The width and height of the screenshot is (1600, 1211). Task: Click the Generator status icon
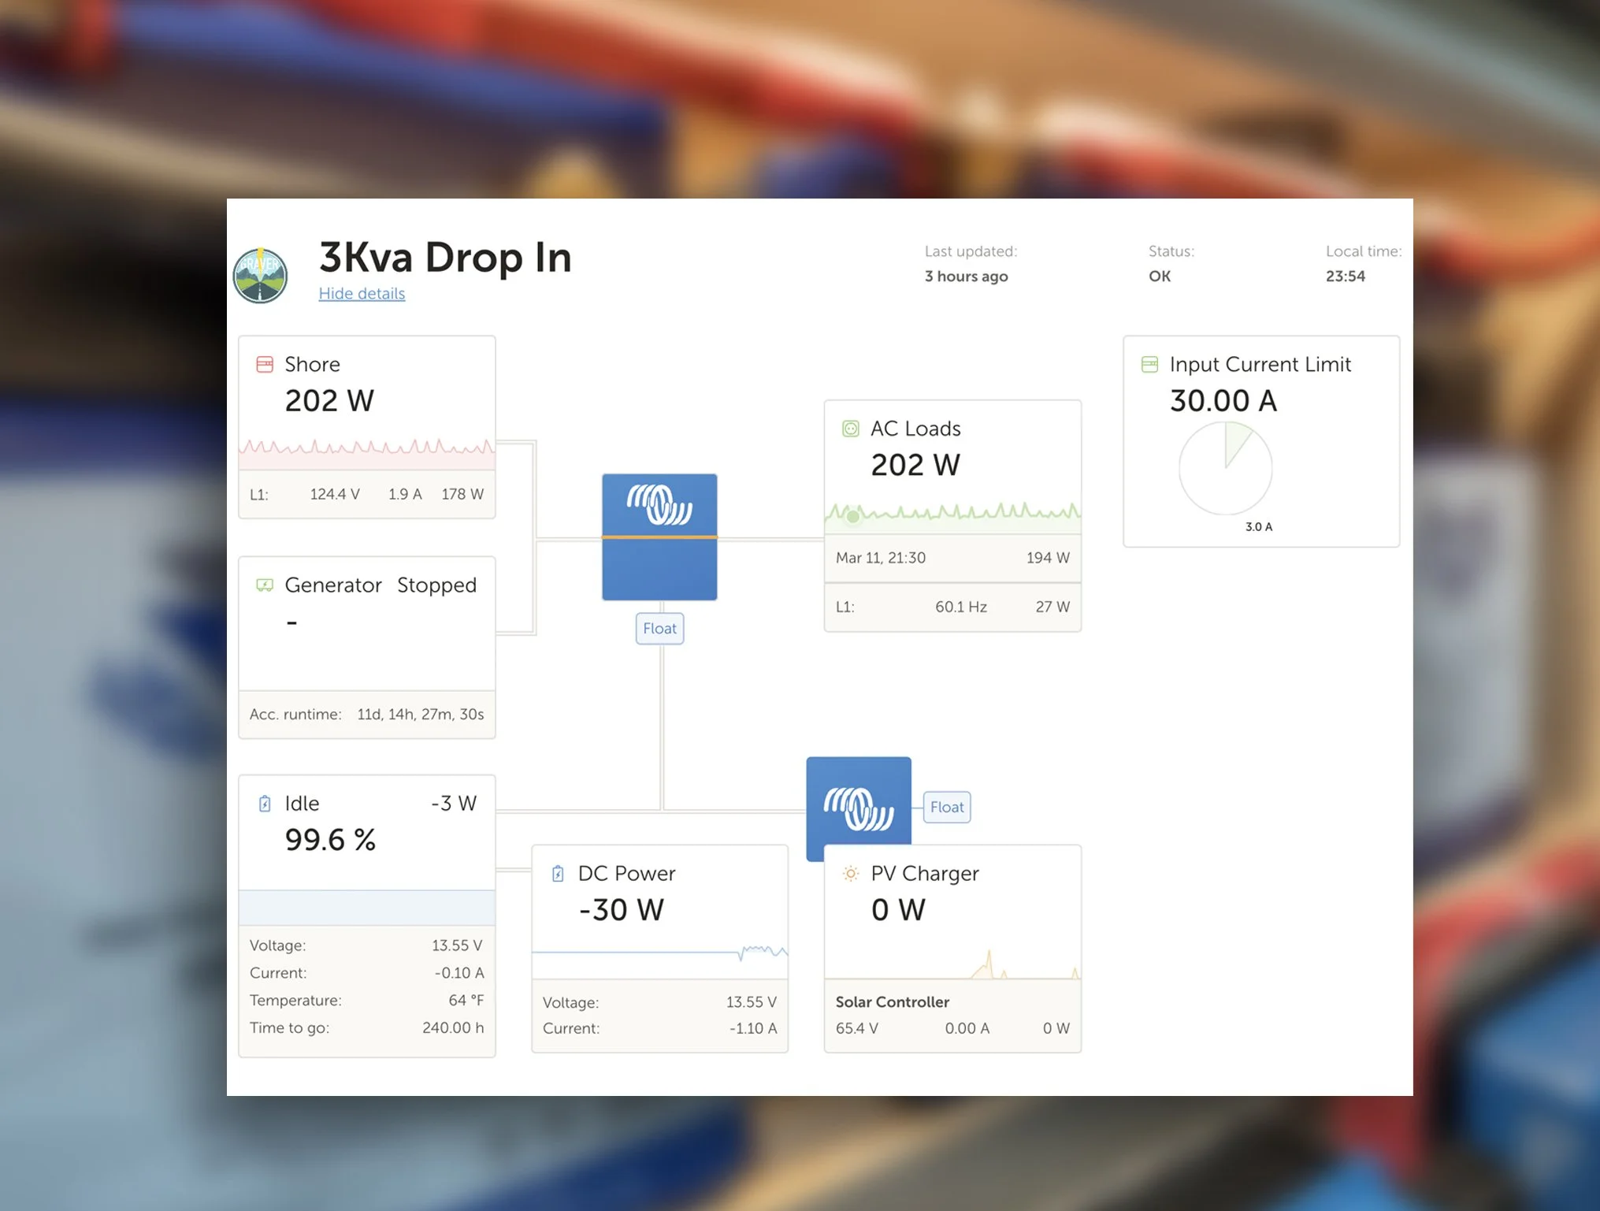(265, 585)
